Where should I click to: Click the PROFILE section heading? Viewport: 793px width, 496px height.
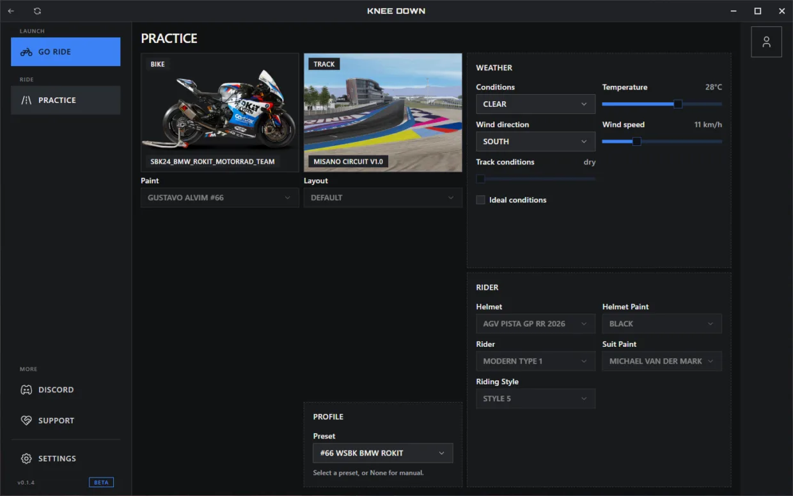[328, 417]
